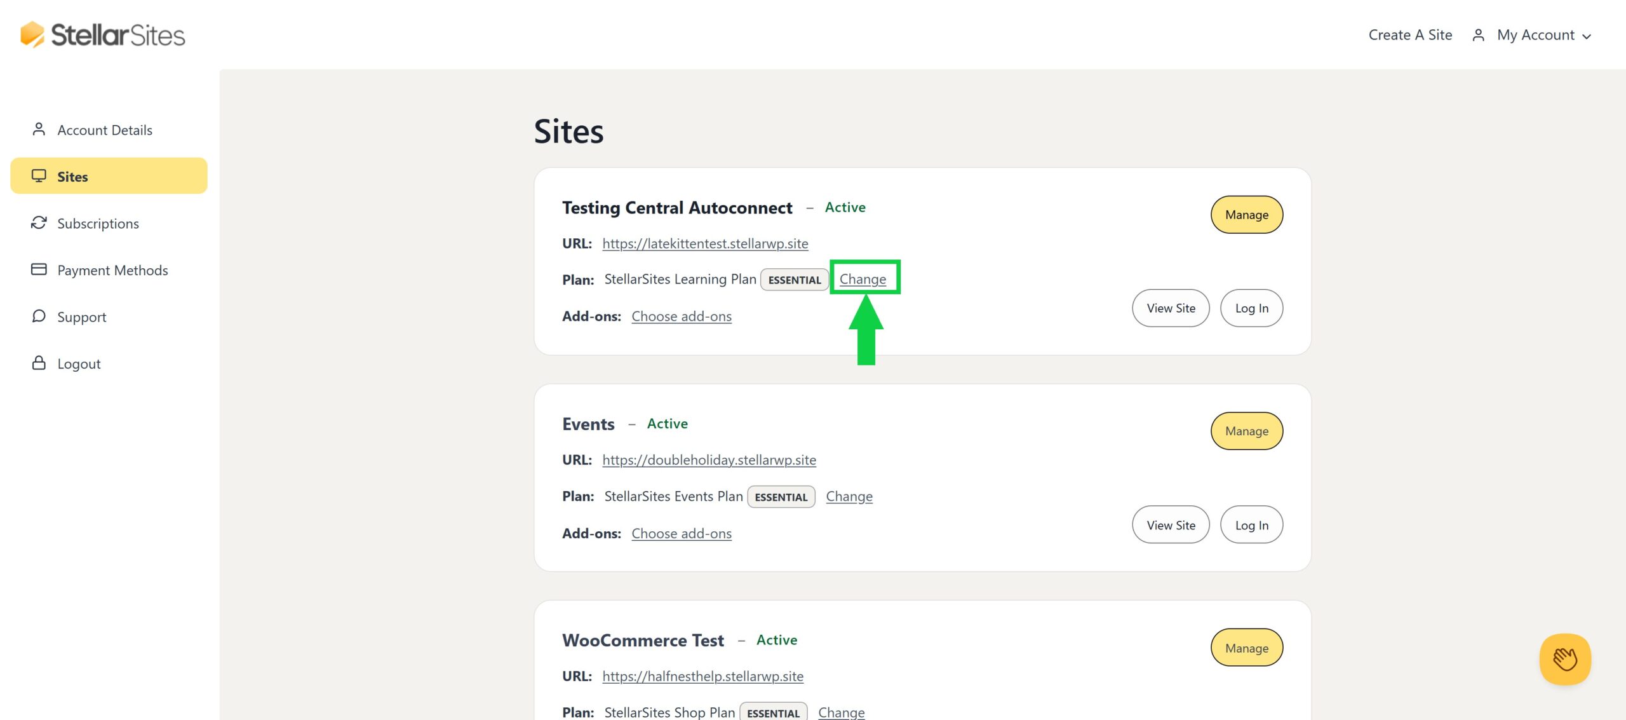The height and width of the screenshot is (720, 1626).
Task: Click the Payment Methods card icon
Action: coord(39,269)
